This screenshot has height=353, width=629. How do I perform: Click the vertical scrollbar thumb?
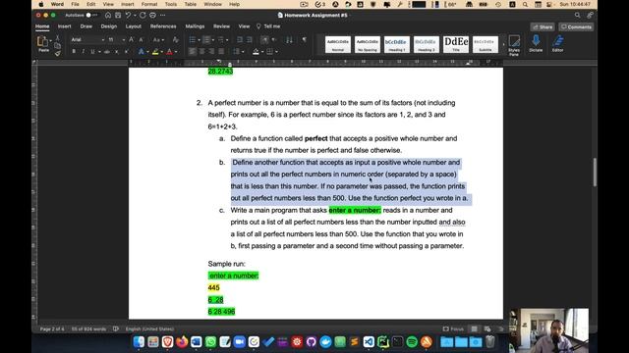(595, 173)
